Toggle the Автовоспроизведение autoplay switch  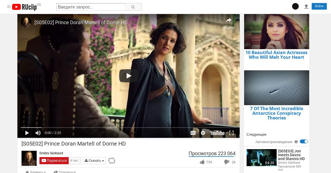pyautogui.click(x=304, y=141)
